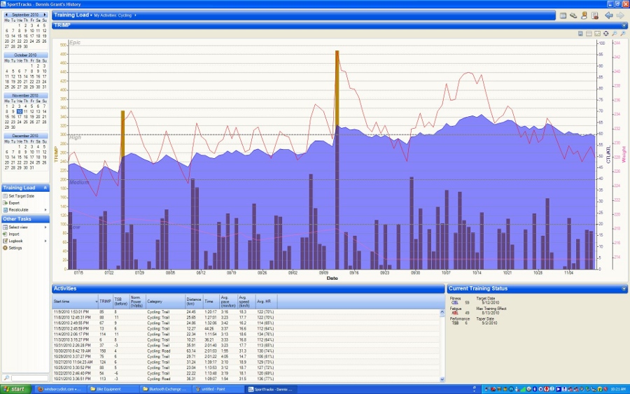Open the running shoe equipment view icon
Screen dimensions: 630x394
(x=573, y=15)
